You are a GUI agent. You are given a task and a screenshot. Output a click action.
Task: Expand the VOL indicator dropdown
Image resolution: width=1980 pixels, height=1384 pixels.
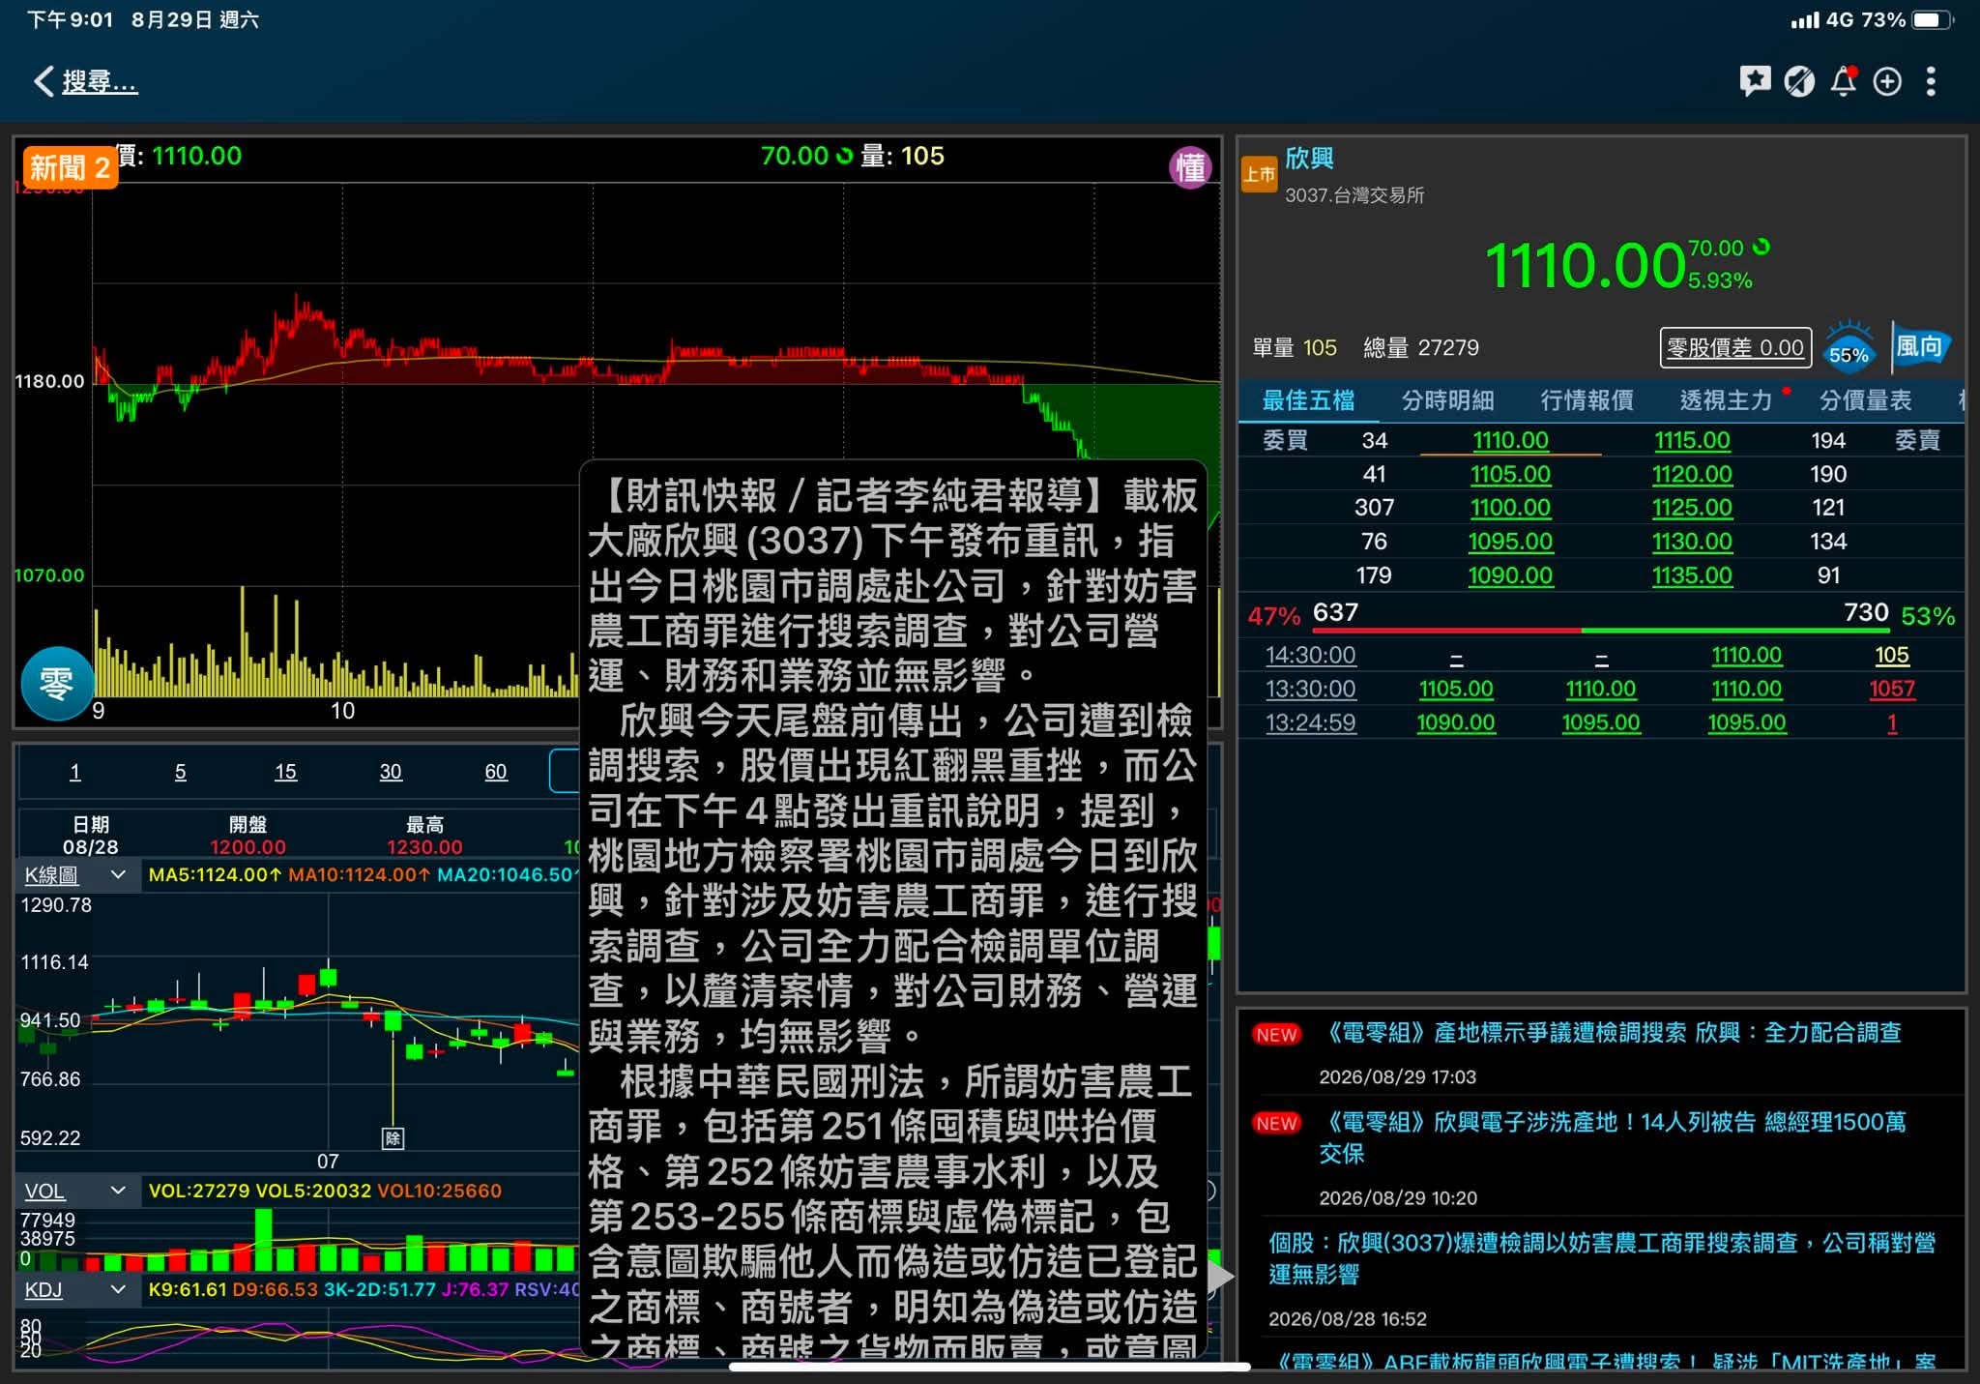(x=76, y=1191)
